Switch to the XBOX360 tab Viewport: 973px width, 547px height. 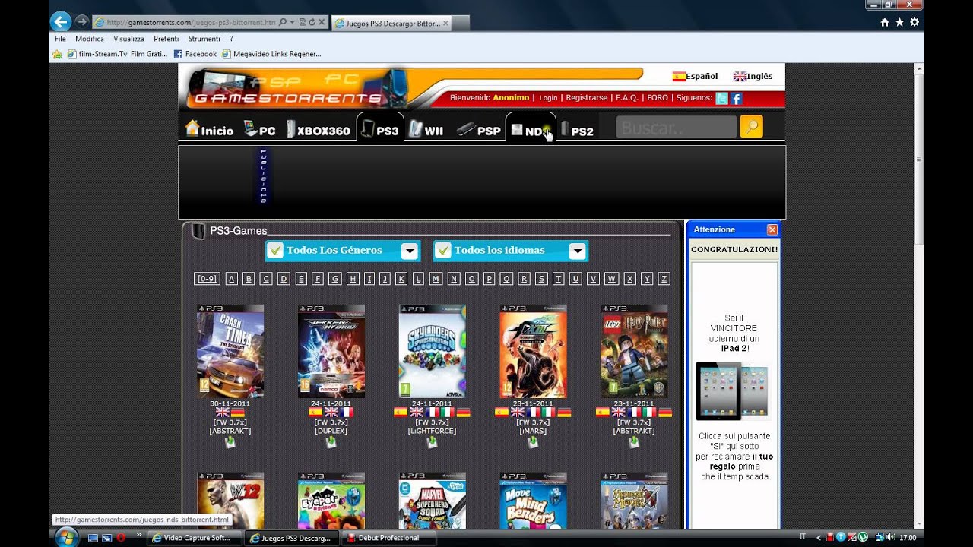[x=318, y=130]
